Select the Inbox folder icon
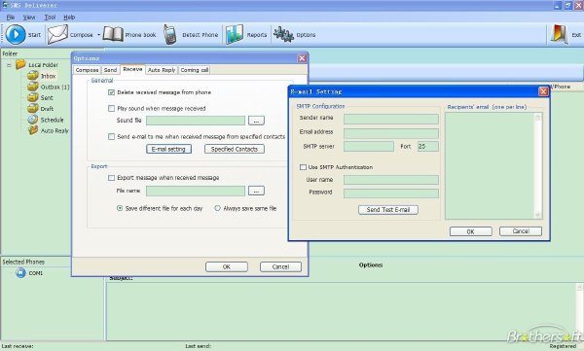584x351 pixels. pyautogui.click(x=33, y=76)
